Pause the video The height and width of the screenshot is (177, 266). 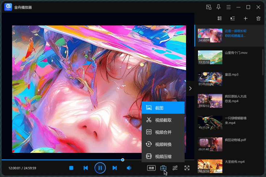(100, 168)
